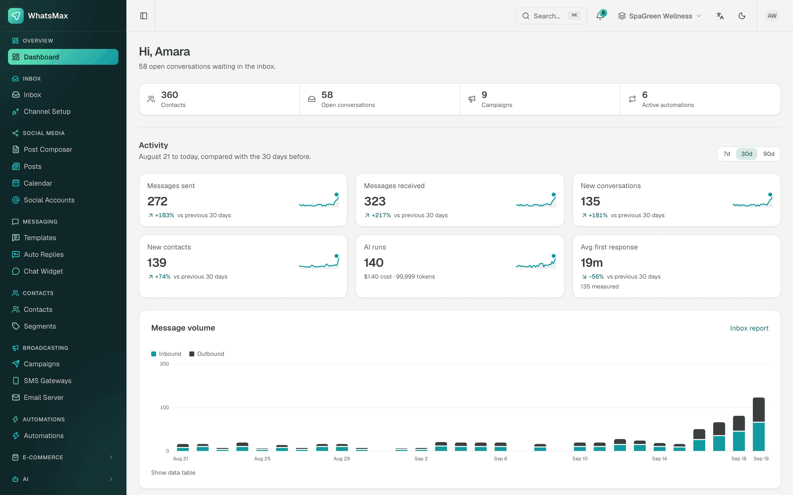Click the Search field
This screenshot has width=793, height=495.
pos(551,16)
